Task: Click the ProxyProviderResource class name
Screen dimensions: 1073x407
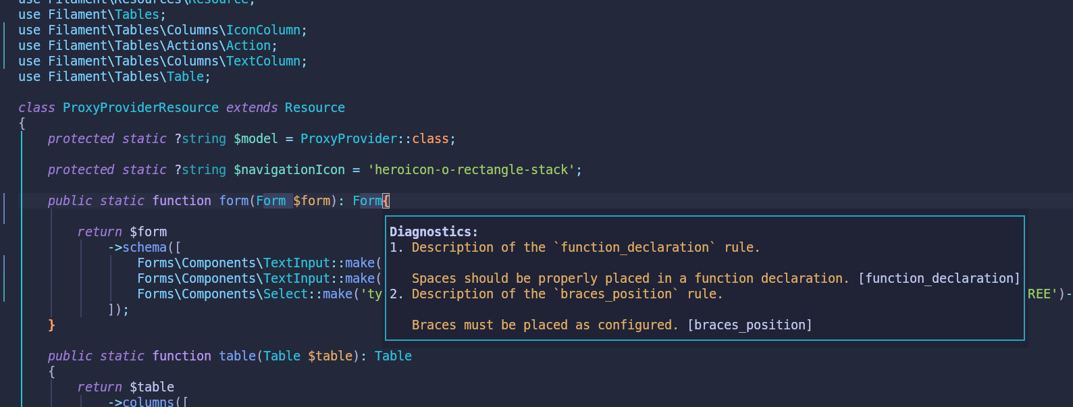Action: point(140,108)
